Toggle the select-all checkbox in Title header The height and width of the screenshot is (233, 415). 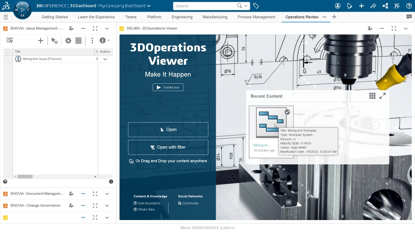click(x=8, y=51)
